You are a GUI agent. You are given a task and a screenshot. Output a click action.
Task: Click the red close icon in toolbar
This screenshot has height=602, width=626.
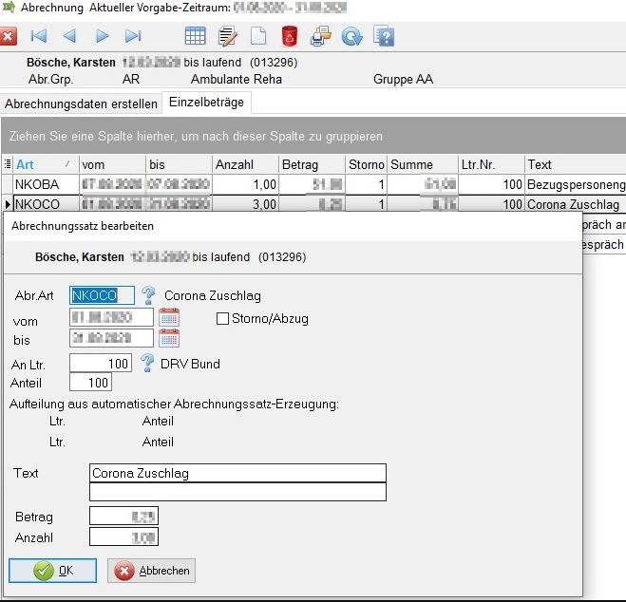(x=9, y=37)
